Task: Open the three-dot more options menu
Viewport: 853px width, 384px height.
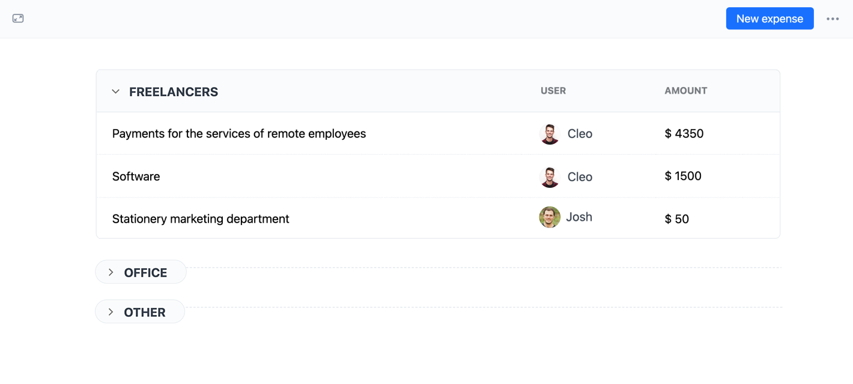Action: coord(833,19)
